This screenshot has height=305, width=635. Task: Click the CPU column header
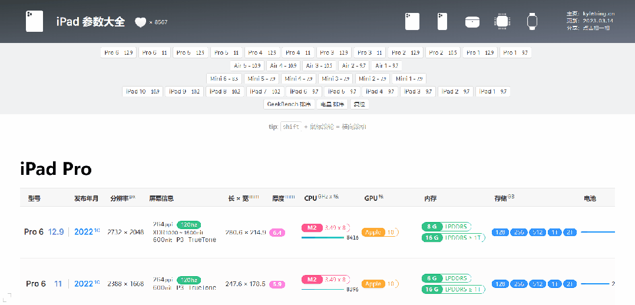[321, 198]
